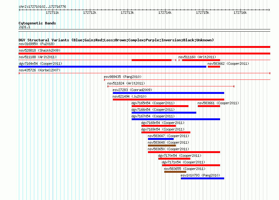This screenshot has width=279, height=200.
Task: Select nsv583655 (Cooper2011) variant label
Action: click(x=185, y=169)
